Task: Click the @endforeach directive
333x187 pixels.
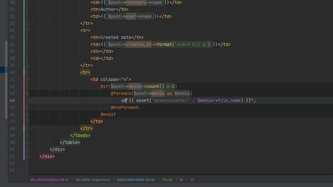Action: pos(125,108)
